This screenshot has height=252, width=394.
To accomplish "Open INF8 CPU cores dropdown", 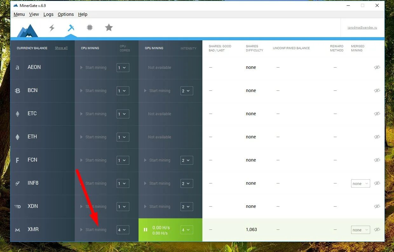I will (123, 183).
